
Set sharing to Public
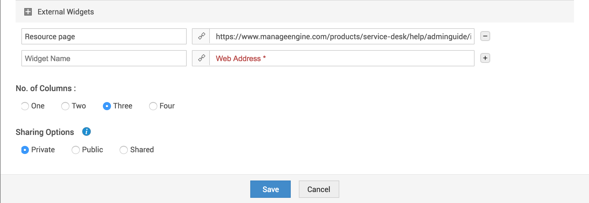pyautogui.click(x=76, y=150)
